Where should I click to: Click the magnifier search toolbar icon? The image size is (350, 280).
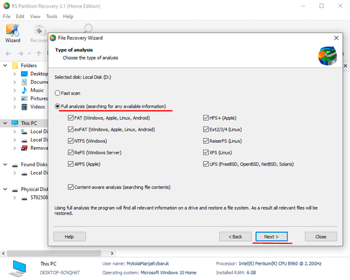[x=88, y=28]
